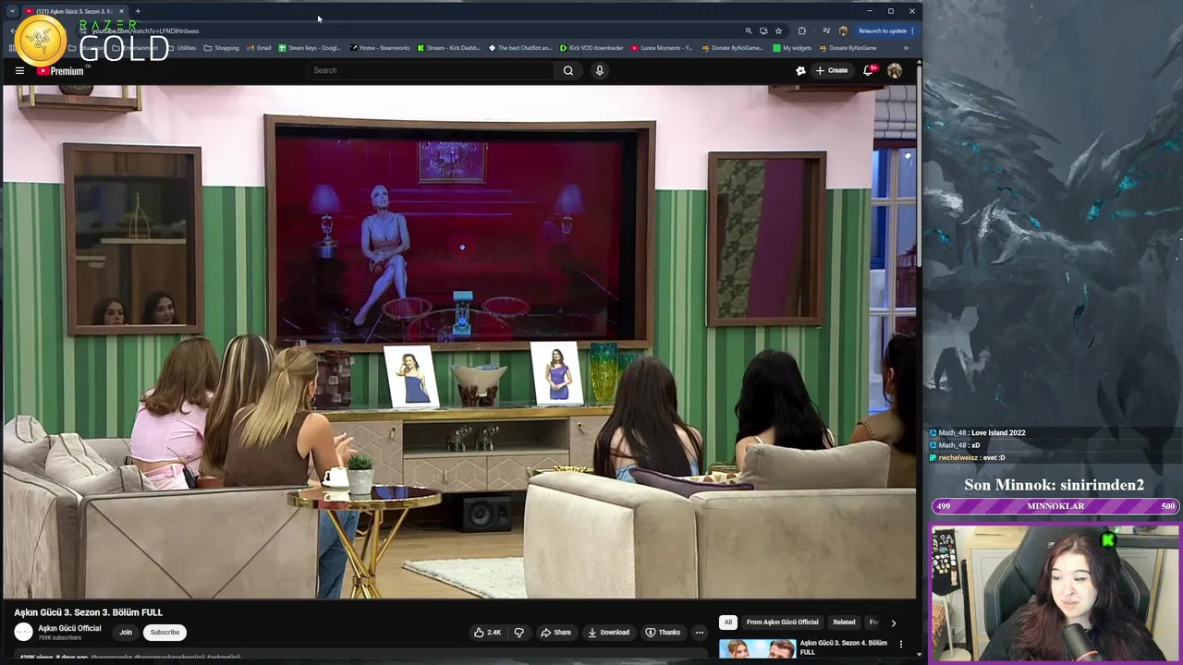Open Aşkın Gücü Official channel avatar
This screenshot has height=665, width=1183.
(23, 633)
